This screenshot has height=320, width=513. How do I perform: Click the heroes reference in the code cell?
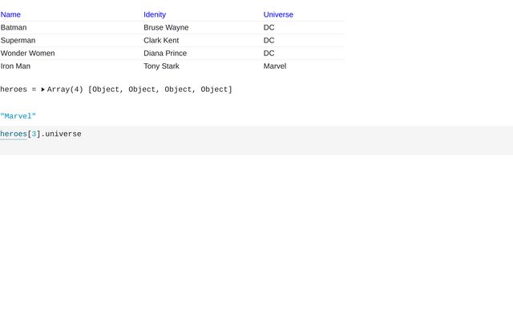[14, 134]
